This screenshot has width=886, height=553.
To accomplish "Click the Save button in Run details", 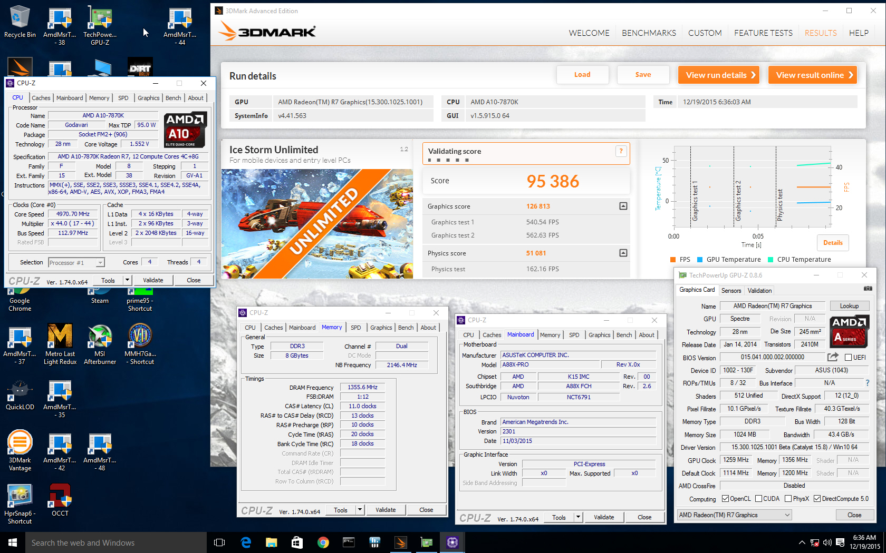I will pyautogui.click(x=643, y=75).
